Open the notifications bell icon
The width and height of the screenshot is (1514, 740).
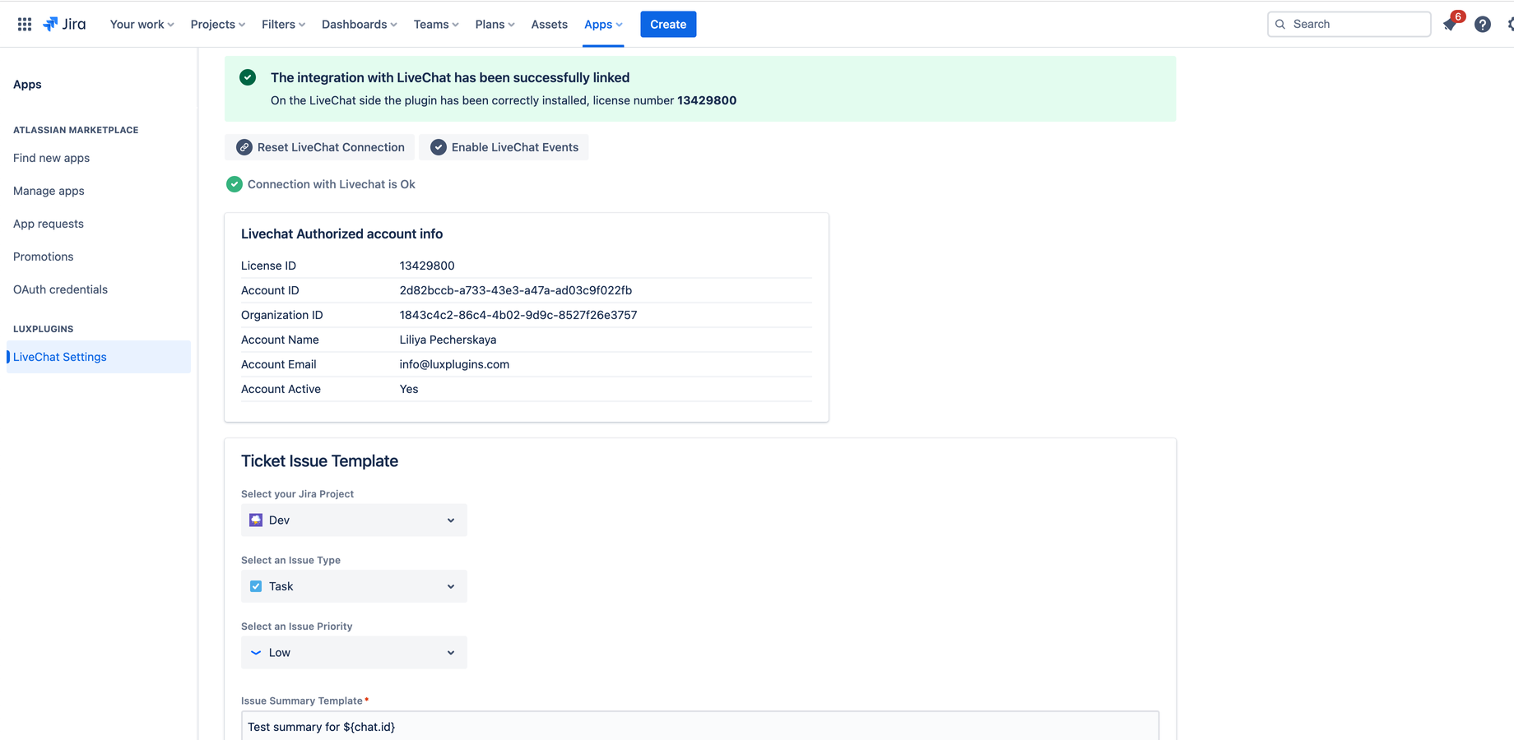coord(1450,24)
